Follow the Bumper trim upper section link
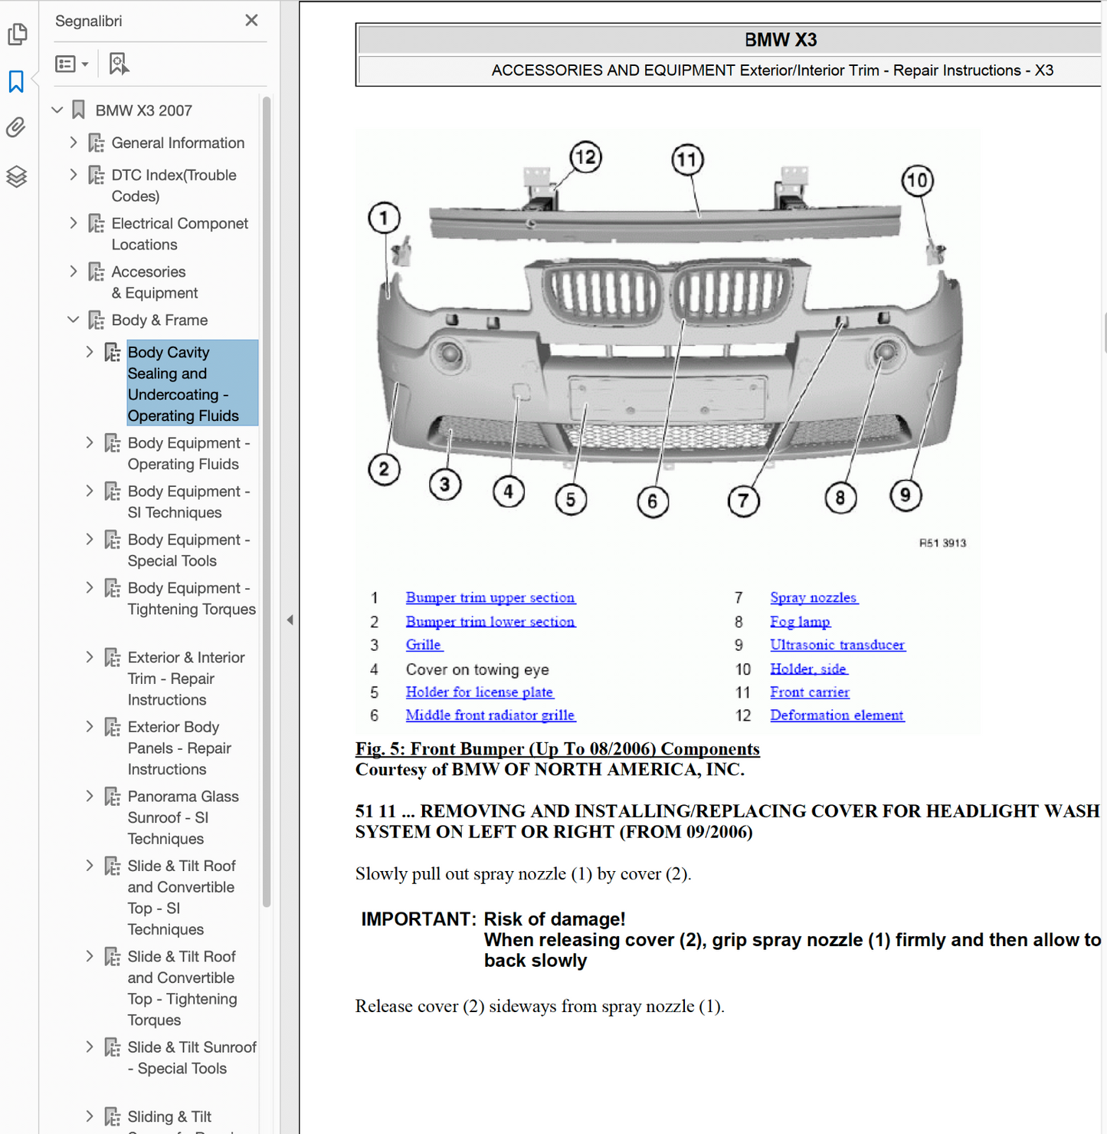This screenshot has height=1134, width=1107. [490, 597]
